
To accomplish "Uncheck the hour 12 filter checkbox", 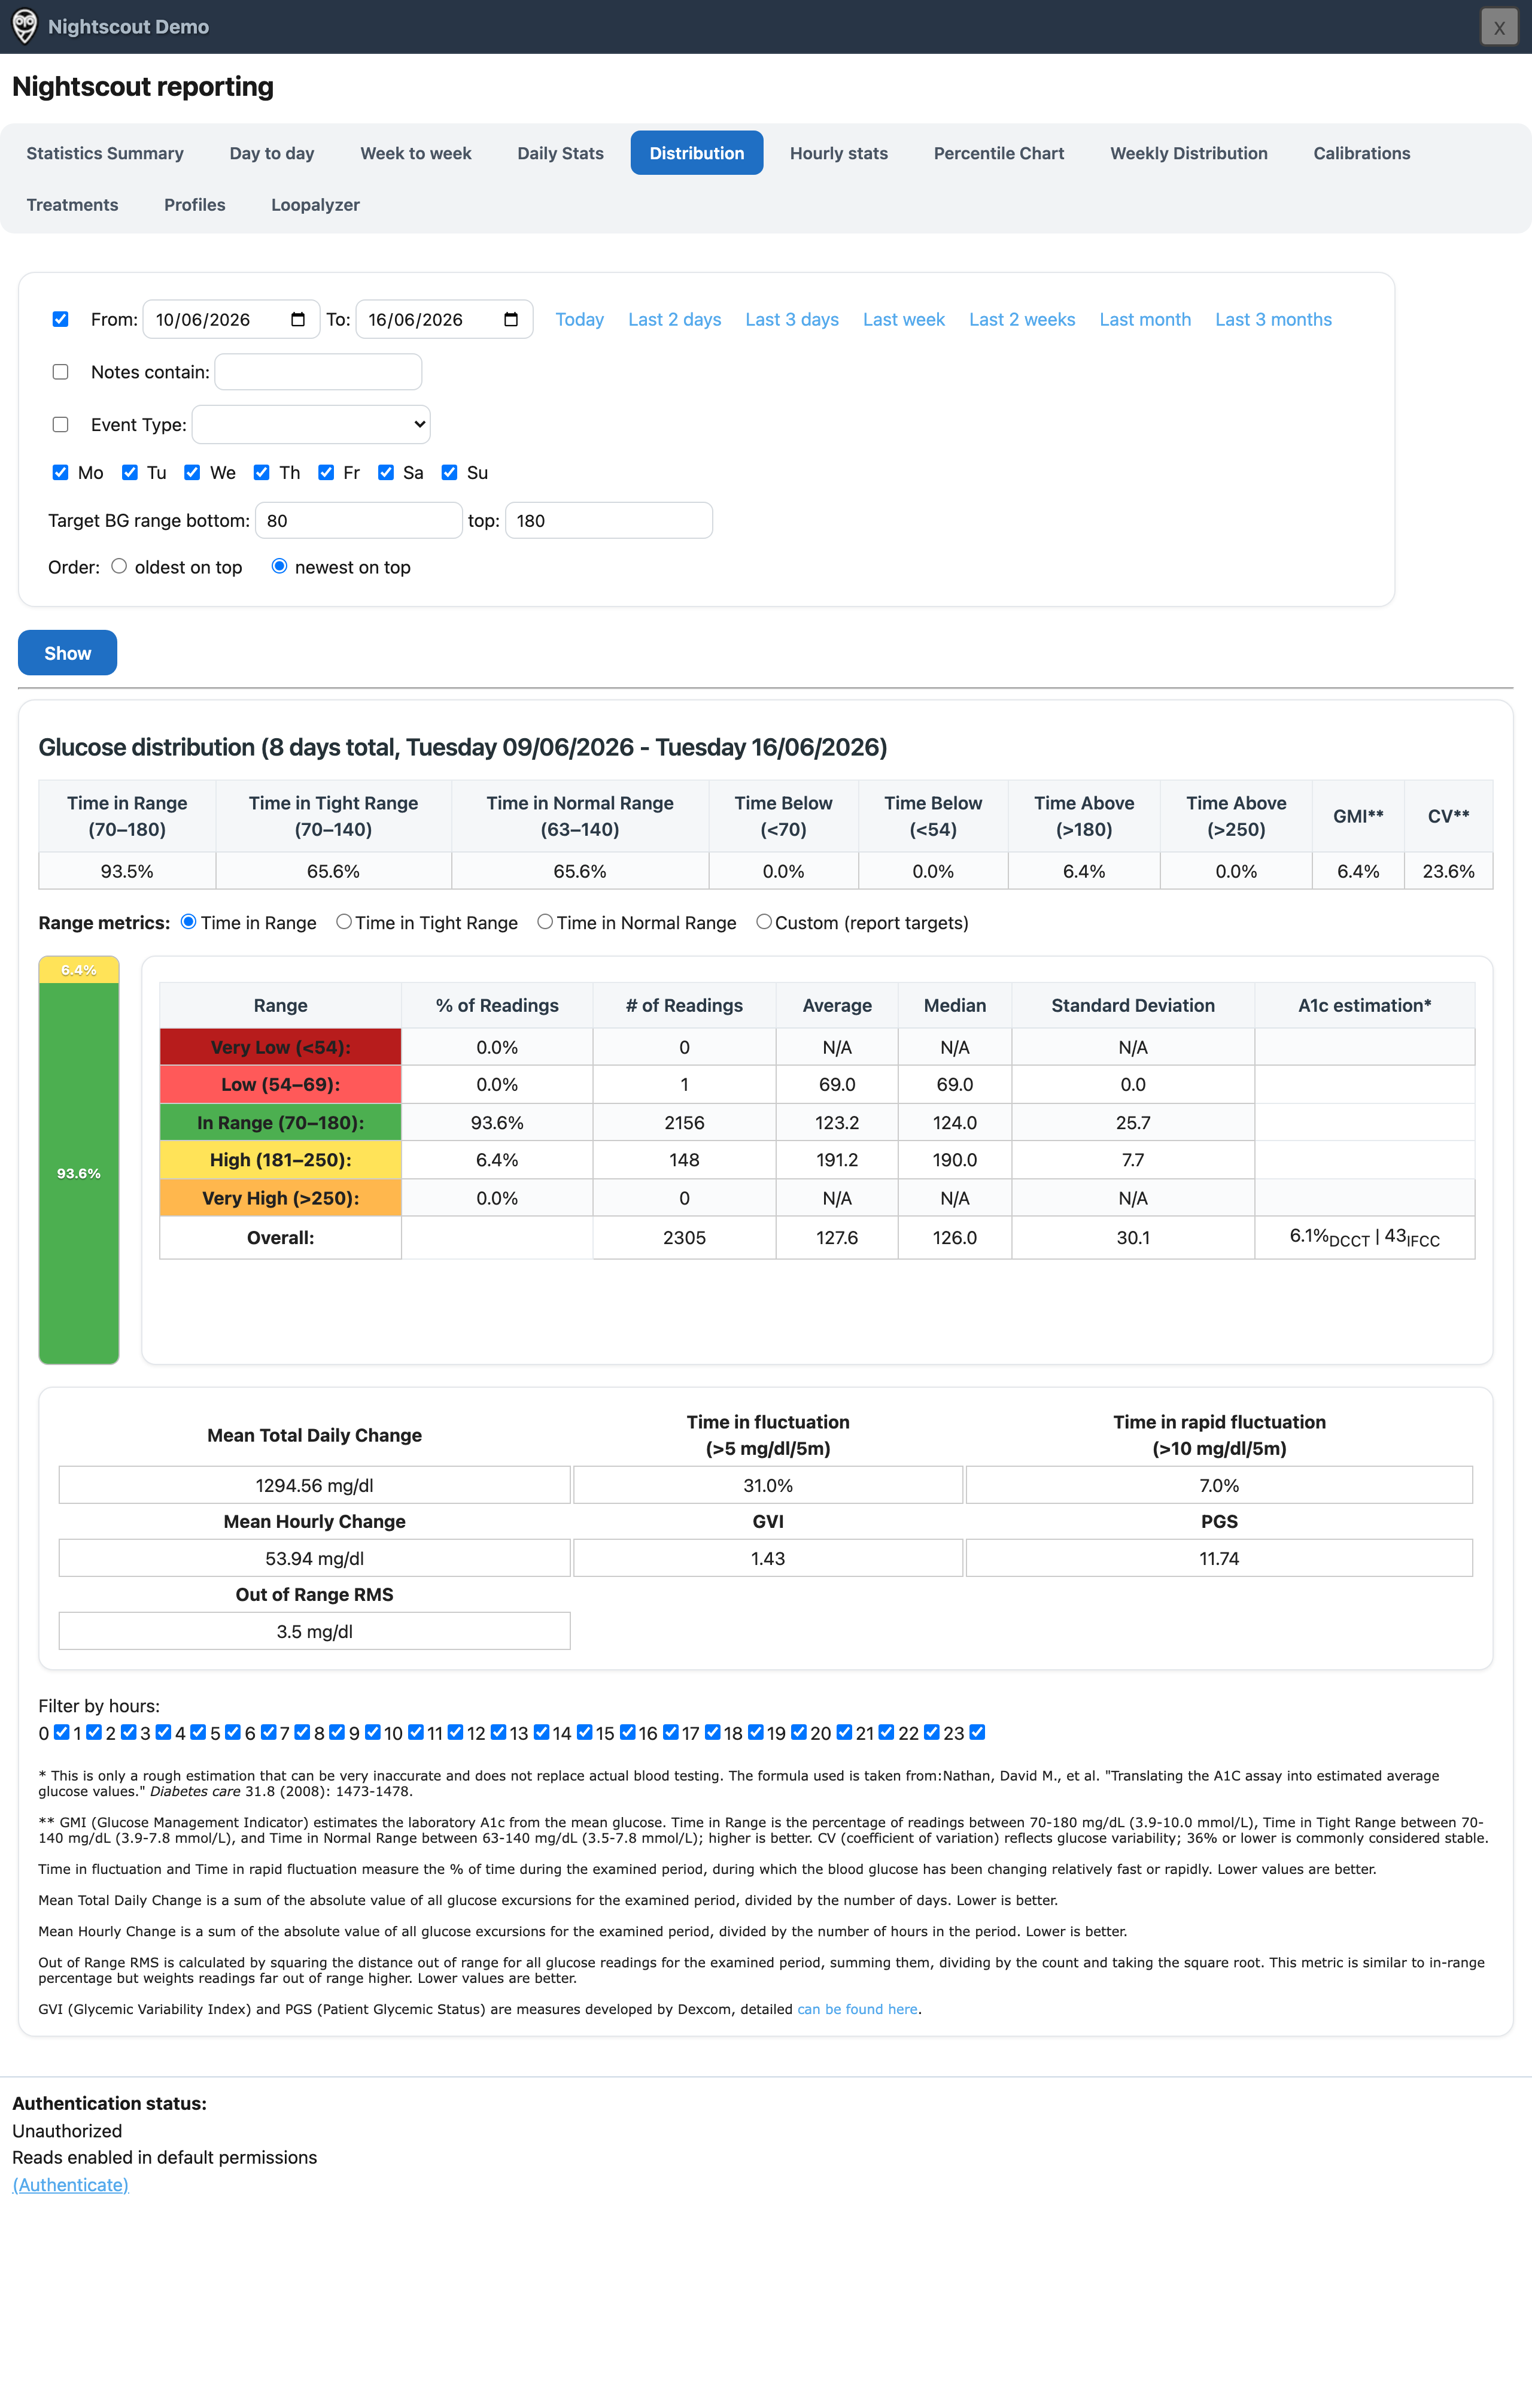I will pyautogui.click(x=498, y=1732).
